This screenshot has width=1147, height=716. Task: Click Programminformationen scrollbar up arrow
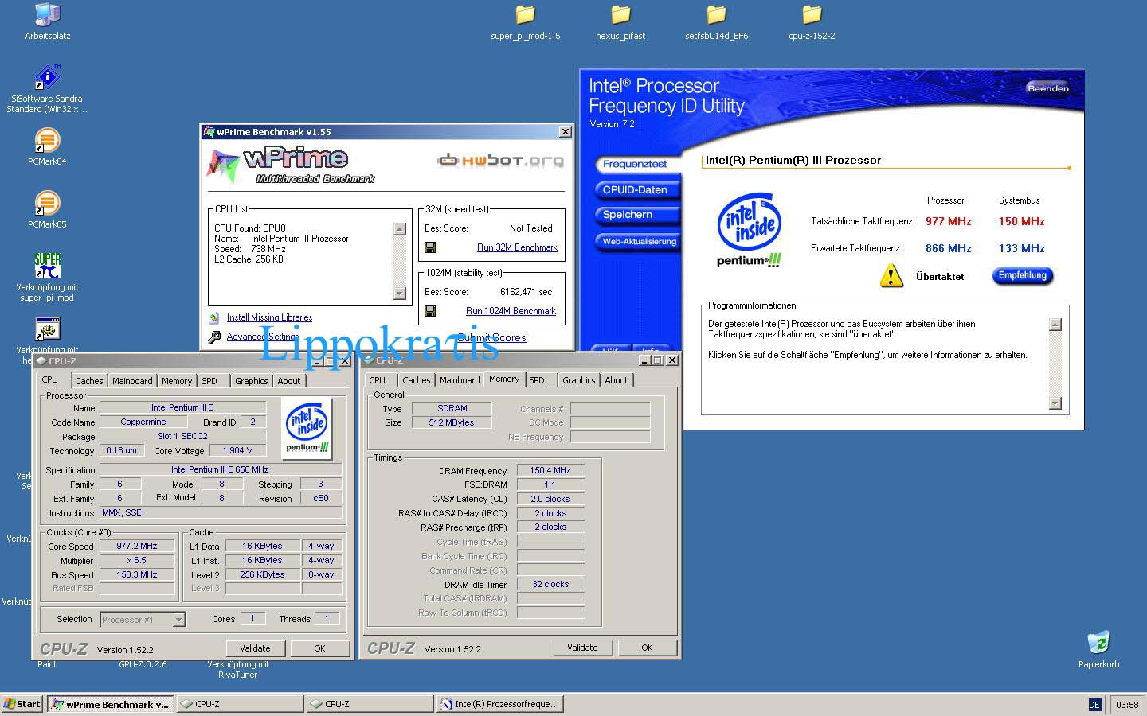[x=1055, y=324]
